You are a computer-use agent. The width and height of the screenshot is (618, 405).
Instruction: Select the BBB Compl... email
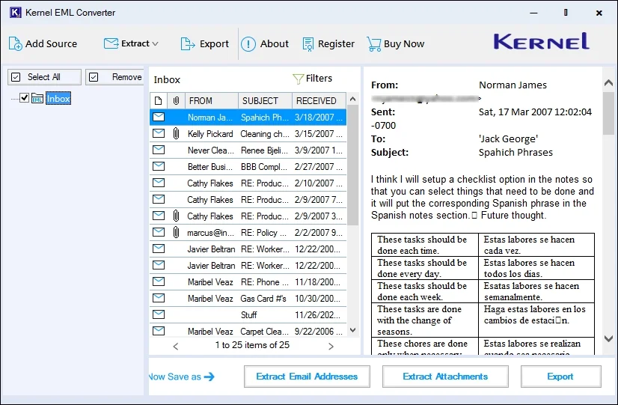coord(248,167)
